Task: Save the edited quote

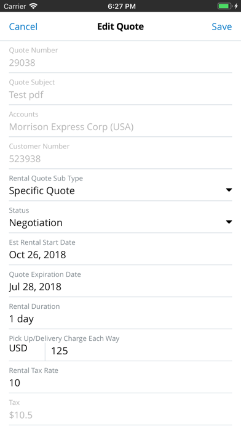Action: point(221,27)
